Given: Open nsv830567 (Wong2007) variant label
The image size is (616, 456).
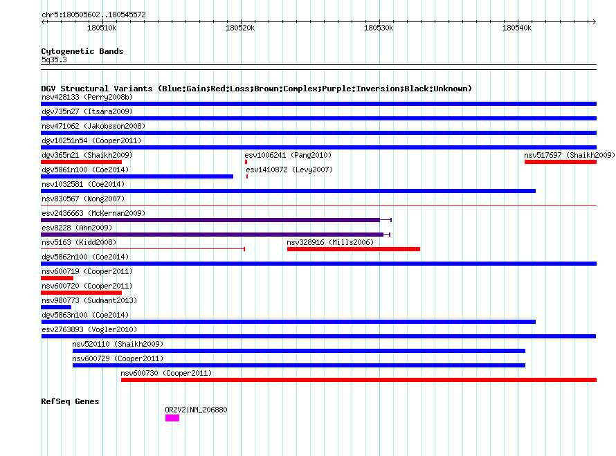Looking at the screenshot, I should 83,199.
